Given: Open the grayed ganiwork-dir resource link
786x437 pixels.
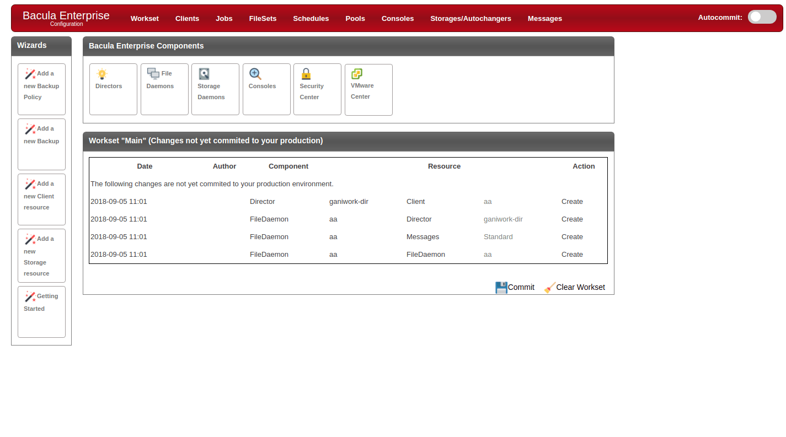Looking at the screenshot, I should 503,219.
